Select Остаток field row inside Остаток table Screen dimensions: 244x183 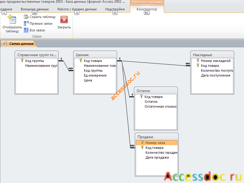coord(156,102)
